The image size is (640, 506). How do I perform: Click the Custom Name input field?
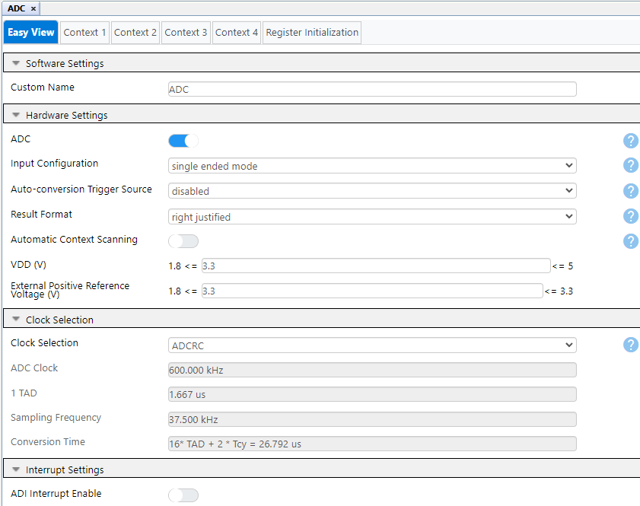(371, 89)
